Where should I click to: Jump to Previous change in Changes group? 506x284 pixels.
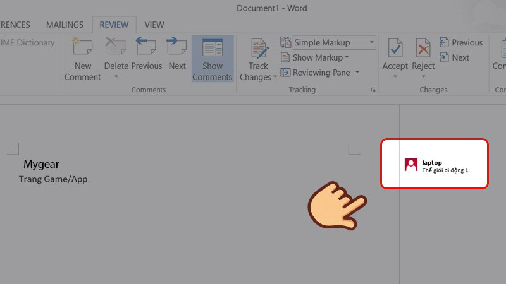pyautogui.click(x=461, y=42)
